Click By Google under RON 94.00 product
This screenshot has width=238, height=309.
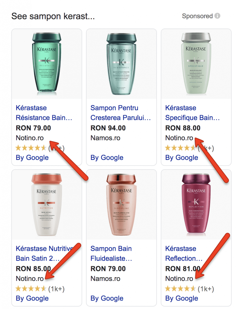coord(107,158)
